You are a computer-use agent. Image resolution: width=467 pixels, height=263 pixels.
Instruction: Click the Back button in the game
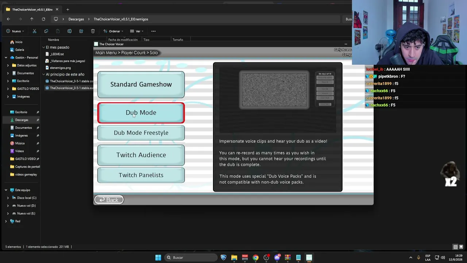point(109,200)
